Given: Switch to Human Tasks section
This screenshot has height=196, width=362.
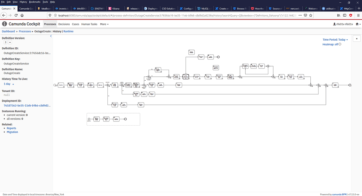Looking at the screenshot, I should tap(89, 24).
